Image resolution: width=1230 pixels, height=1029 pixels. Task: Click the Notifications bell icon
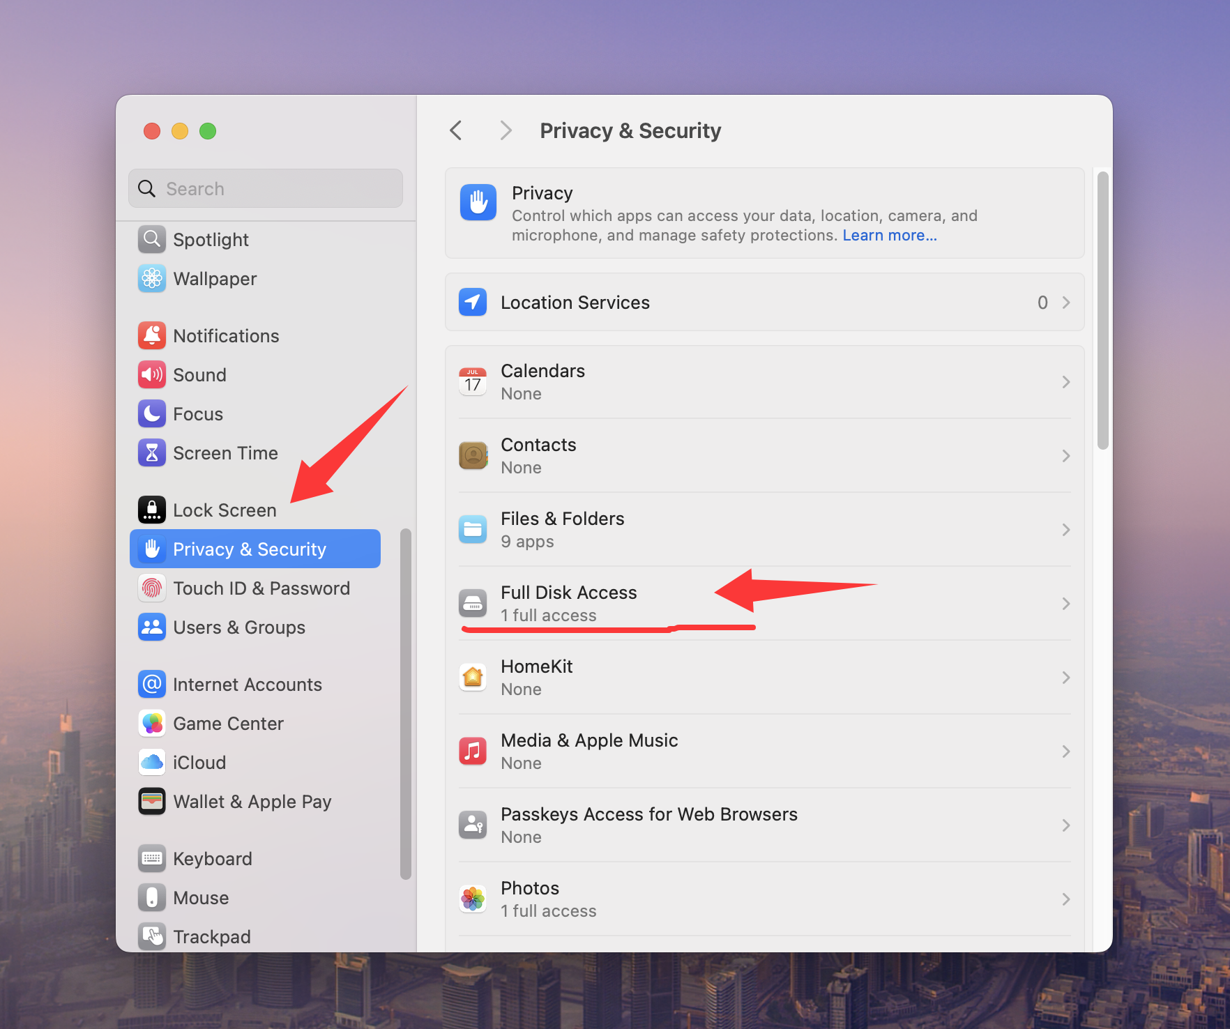[x=151, y=335]
